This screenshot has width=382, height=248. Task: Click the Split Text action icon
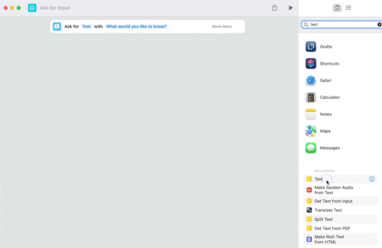pos(309,219)
